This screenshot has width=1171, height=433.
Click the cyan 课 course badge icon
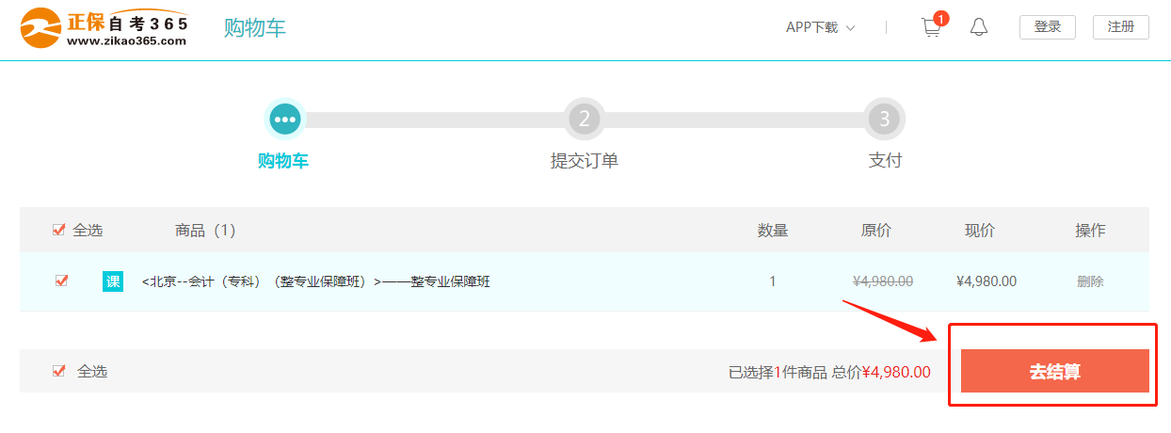[x=113, y=281]
